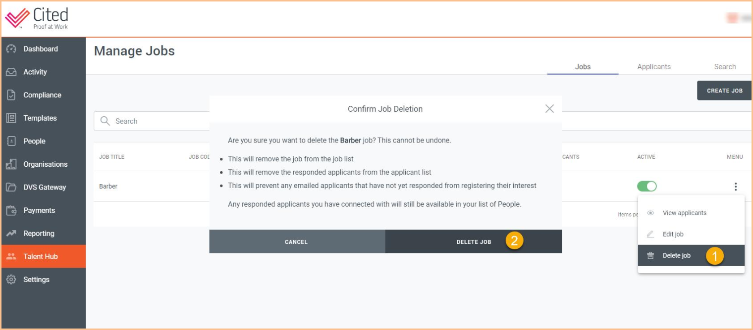Click inside the Search jobs field
The image size is (753, 330).
click(149, 121)
